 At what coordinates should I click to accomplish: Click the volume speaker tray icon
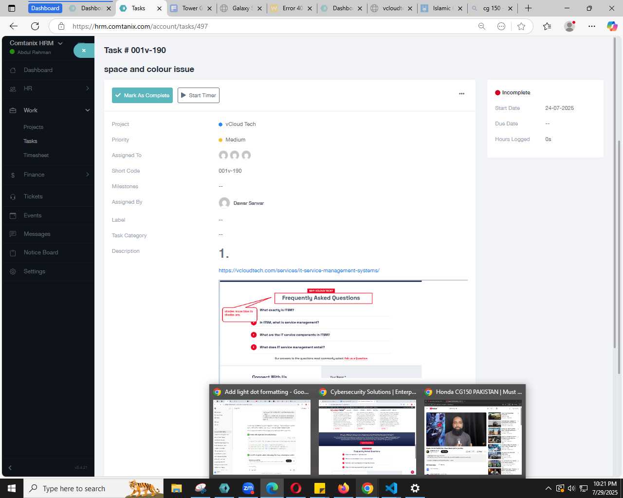pyautogui.click(x=571, y=488)
